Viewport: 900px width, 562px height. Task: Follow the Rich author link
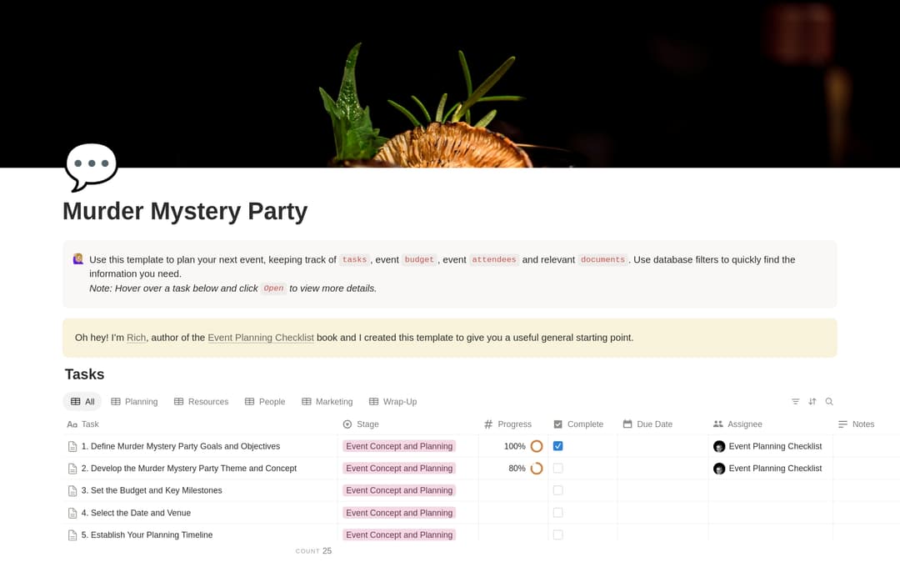(136, 338)
